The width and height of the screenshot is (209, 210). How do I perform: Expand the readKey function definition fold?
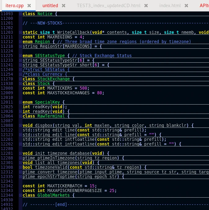point(20,111)
